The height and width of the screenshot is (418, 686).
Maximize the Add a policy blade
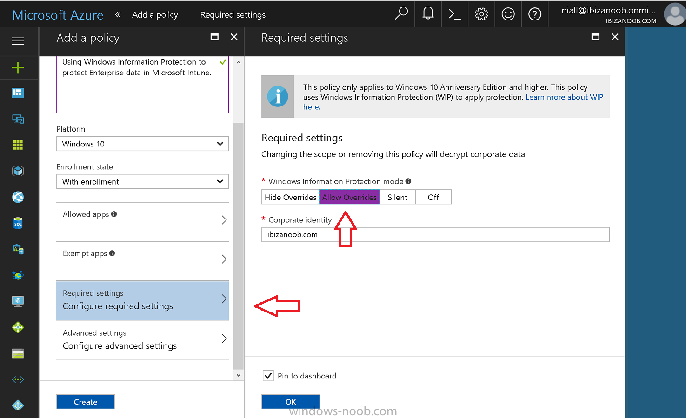(x=214, y=37)
